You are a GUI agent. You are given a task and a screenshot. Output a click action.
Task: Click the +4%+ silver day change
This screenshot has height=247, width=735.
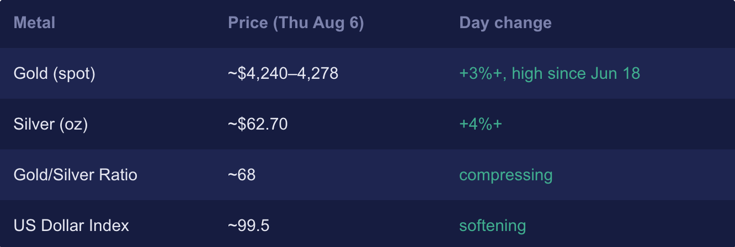pos(481,124)
